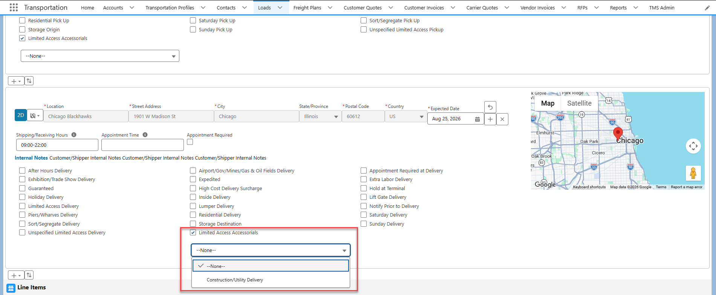Open the Country US dropdown

pos(405,116)
